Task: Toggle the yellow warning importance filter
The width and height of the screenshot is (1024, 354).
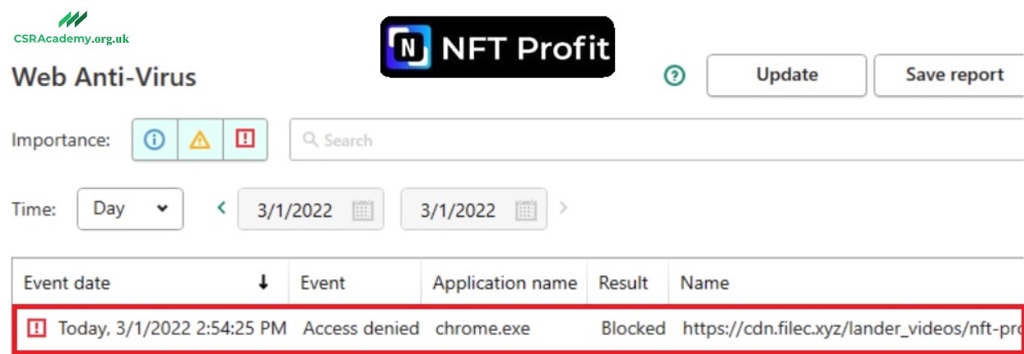Action: (x=200, y=140)
